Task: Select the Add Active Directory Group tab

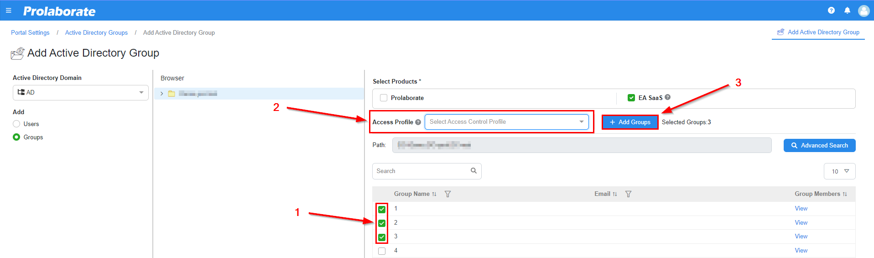Action: pos(818,32)
